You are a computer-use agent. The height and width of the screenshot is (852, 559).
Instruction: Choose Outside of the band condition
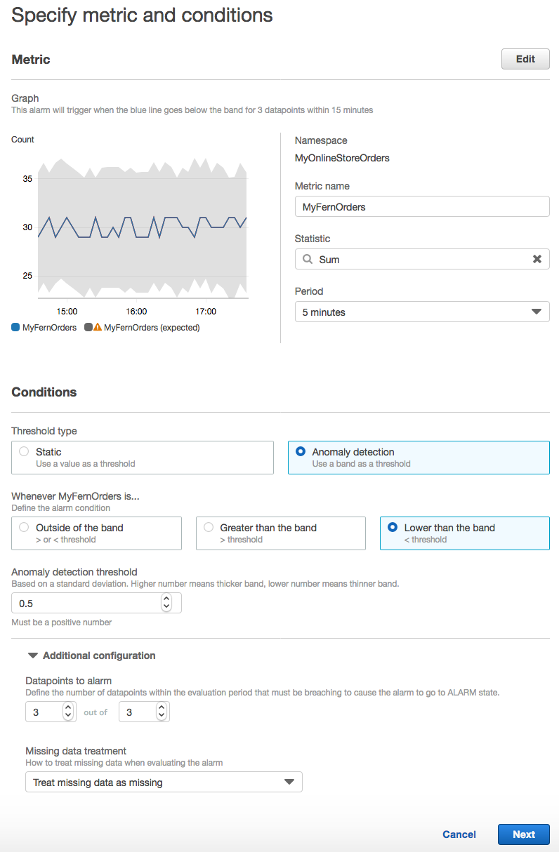(97, 533)
